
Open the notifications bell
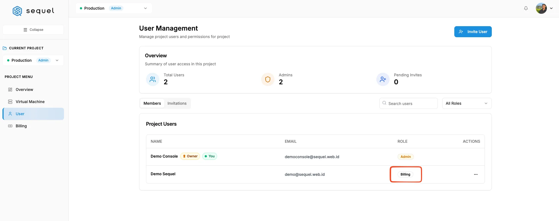pos(526,8)
